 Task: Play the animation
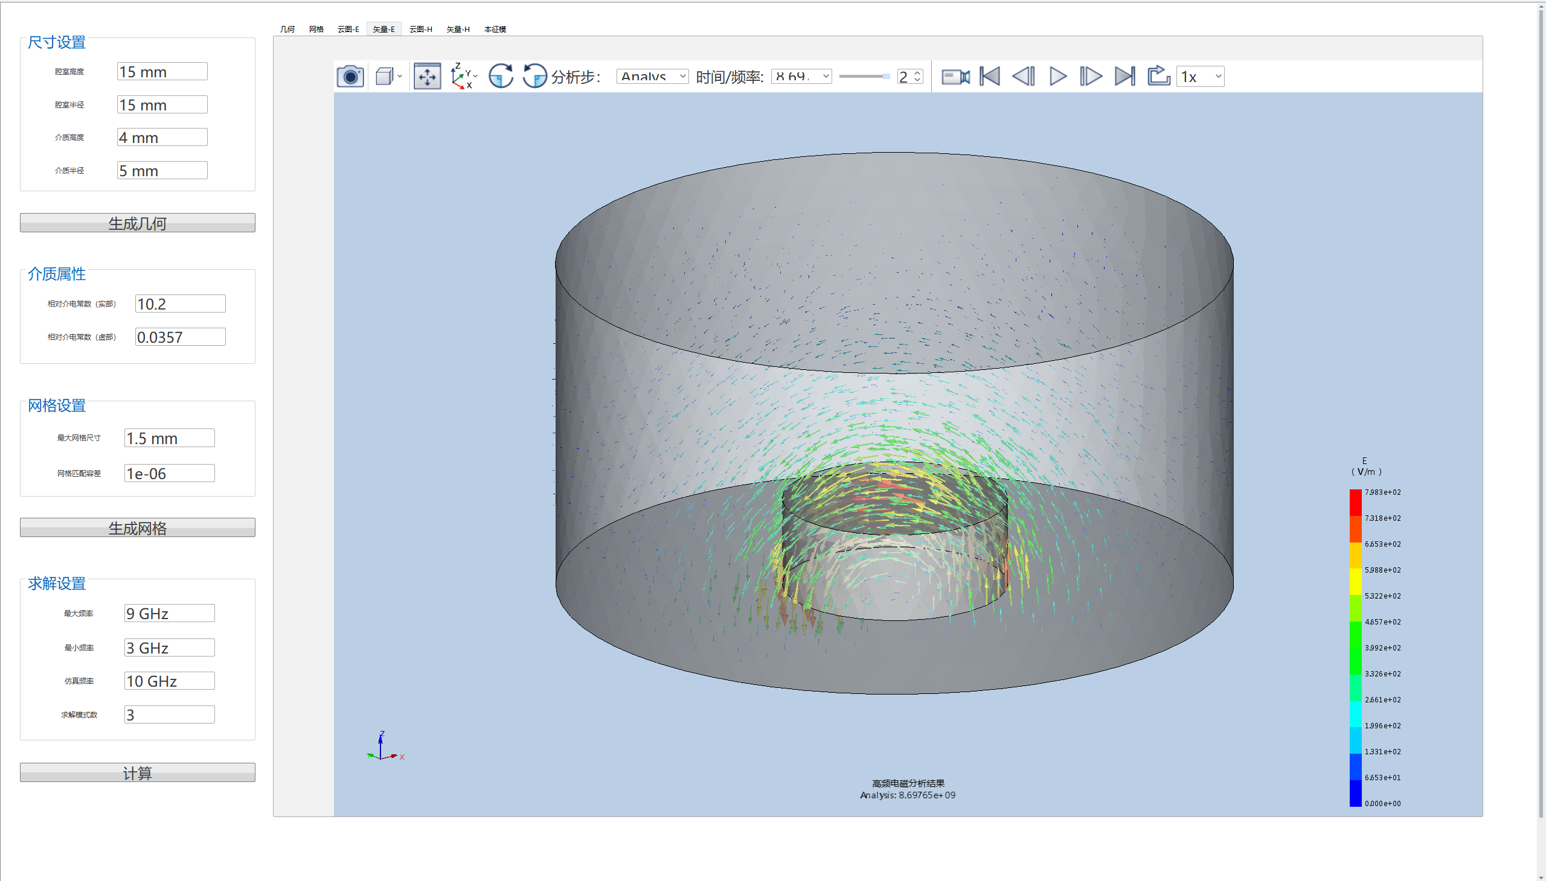point(1057,76)
